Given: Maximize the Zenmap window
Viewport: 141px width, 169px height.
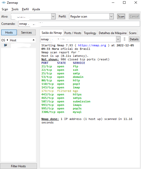Looking at the screenshot, I should [124, 3].
